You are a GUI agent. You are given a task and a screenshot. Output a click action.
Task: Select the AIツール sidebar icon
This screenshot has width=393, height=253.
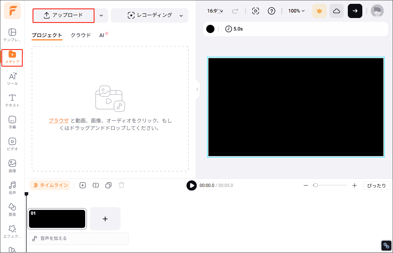pos(12,79)
